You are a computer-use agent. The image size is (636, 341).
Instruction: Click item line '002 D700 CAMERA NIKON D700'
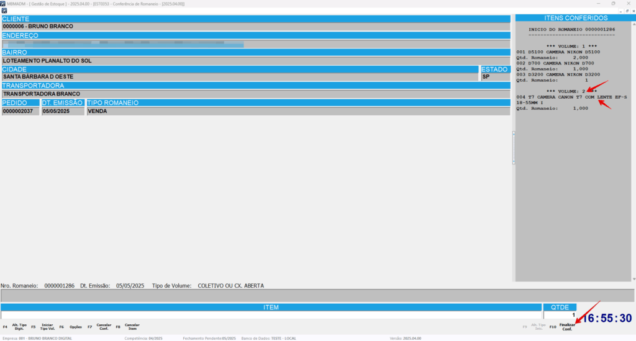click(x=555, y=63)
